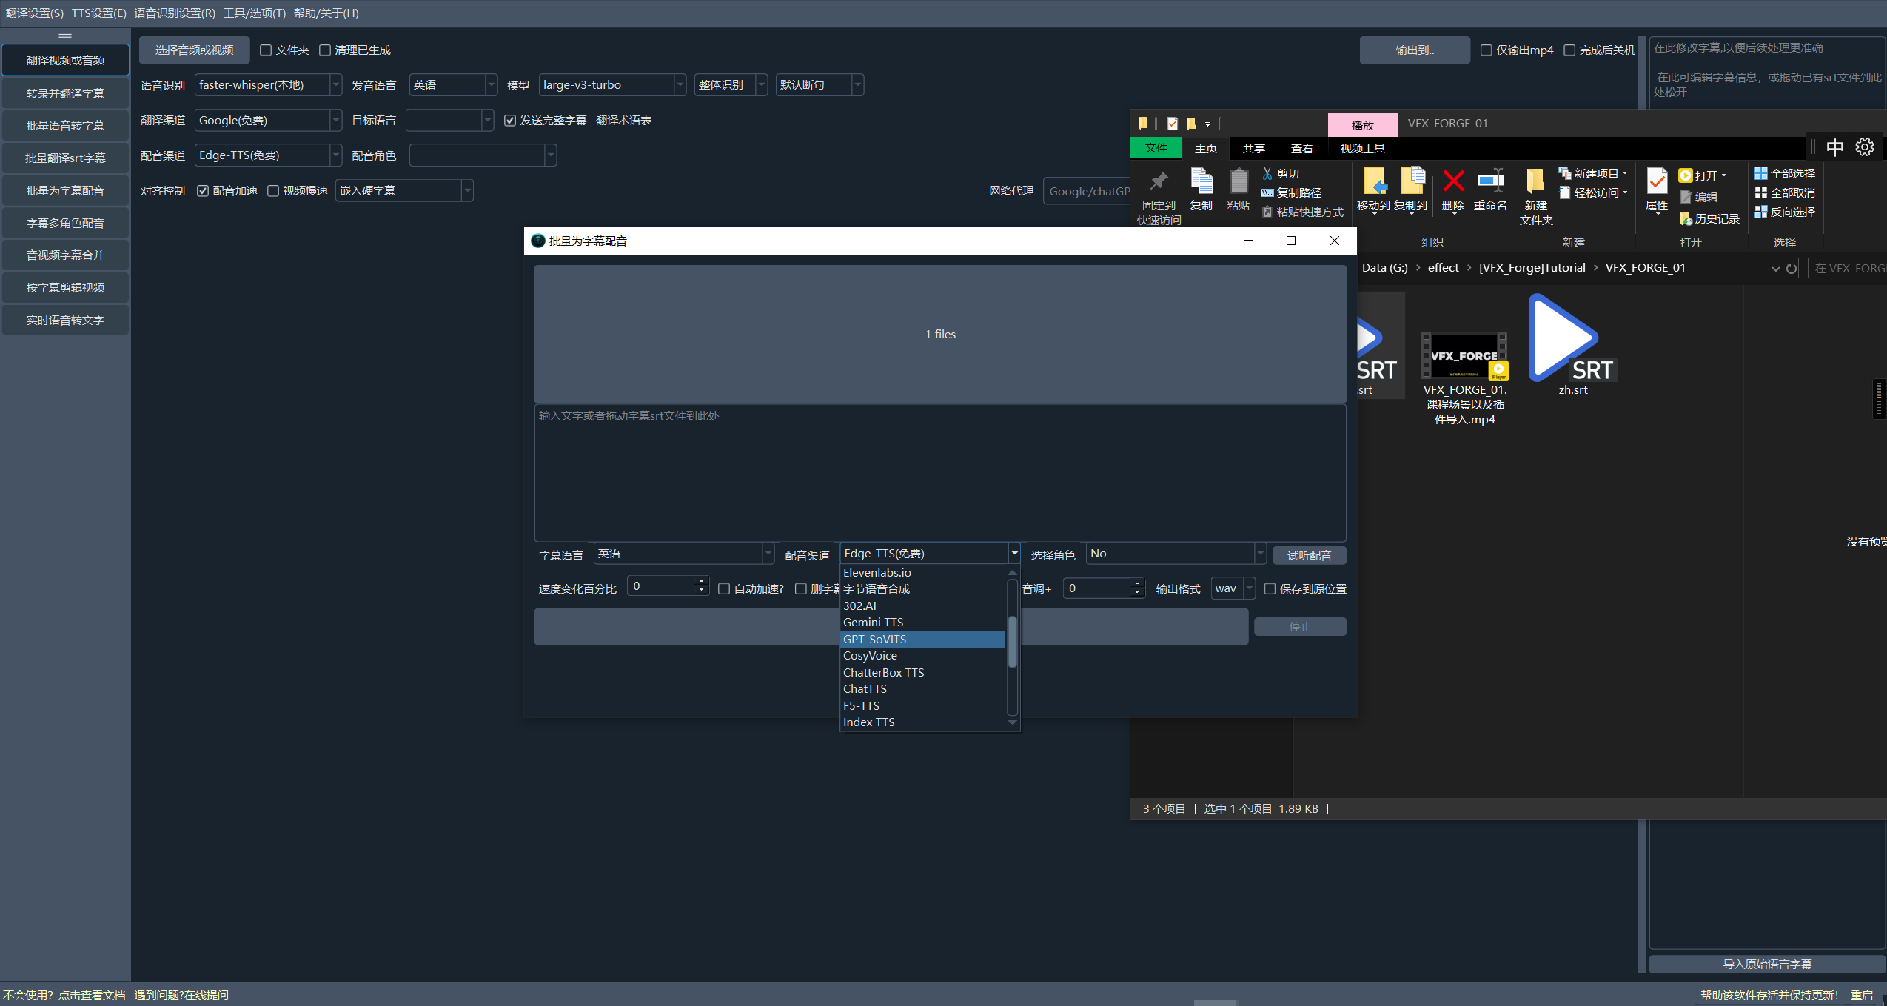Open the settings gear icon
Viewport: 1887px width, 1006px height.
[x=1865, y=147]
